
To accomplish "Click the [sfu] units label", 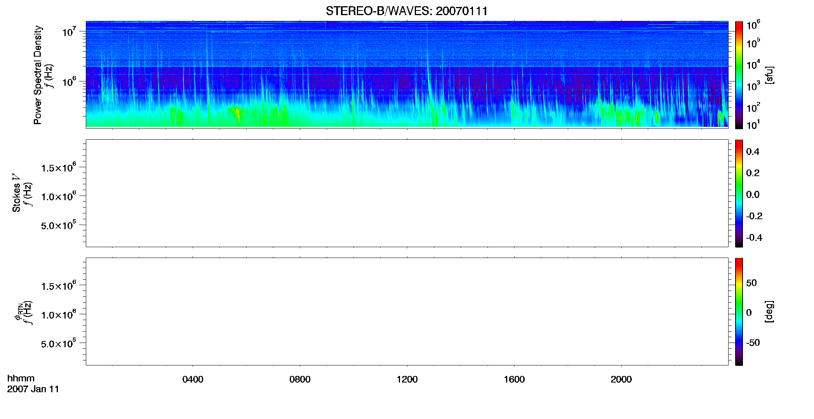I will 769,75.
